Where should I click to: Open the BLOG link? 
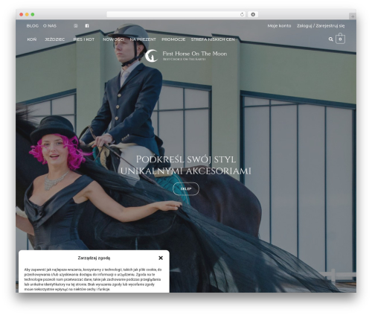pos(33,26)
